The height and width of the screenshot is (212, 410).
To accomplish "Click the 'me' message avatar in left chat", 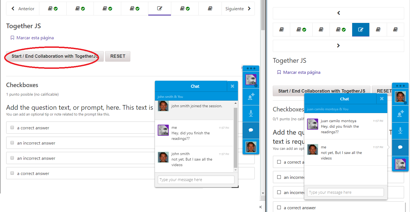I will [x=163, y=130].
